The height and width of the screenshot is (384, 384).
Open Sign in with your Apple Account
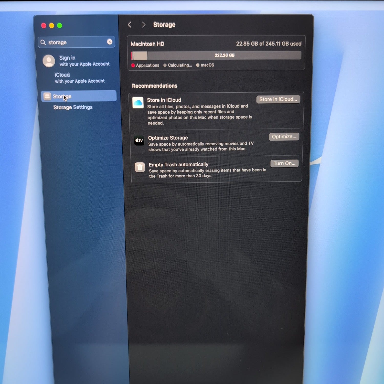84,61
